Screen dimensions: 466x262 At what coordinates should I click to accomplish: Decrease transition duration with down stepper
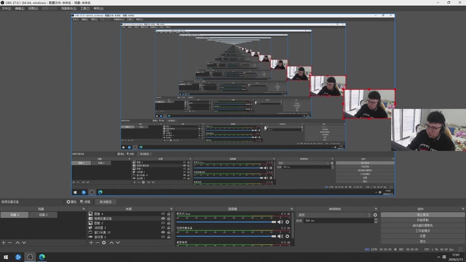tap(376, 222)
